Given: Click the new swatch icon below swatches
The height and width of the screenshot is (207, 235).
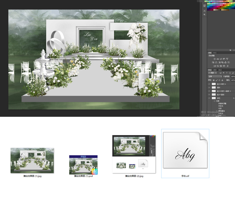Looking at the screenshot, I should coord(230,50).
